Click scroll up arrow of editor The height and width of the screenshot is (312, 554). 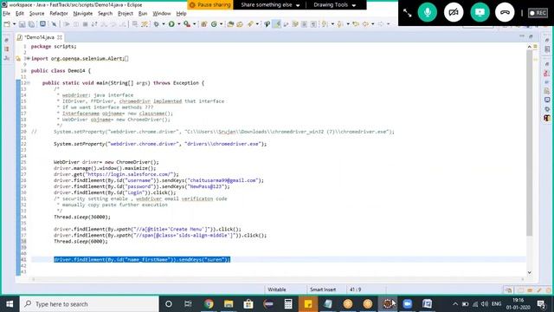click(x=529, y=46)
